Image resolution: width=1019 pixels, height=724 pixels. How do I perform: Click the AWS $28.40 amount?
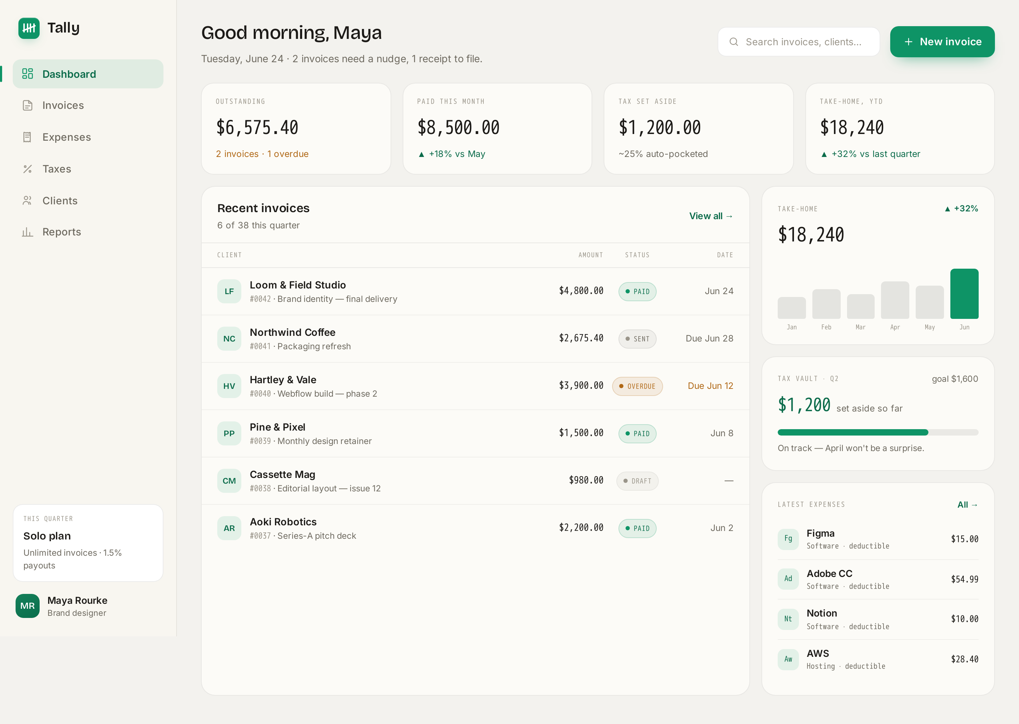click(x=965, y=659)
